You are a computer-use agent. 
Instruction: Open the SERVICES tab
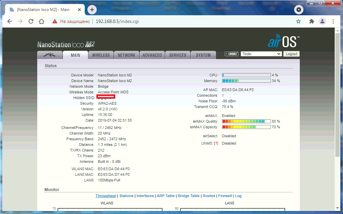177,55
